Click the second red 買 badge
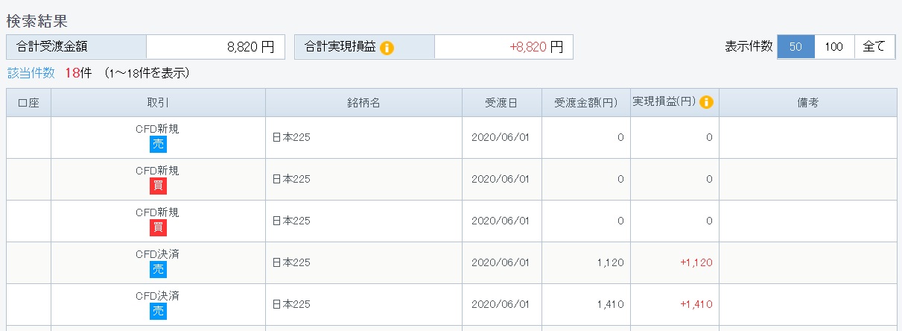 157,227
